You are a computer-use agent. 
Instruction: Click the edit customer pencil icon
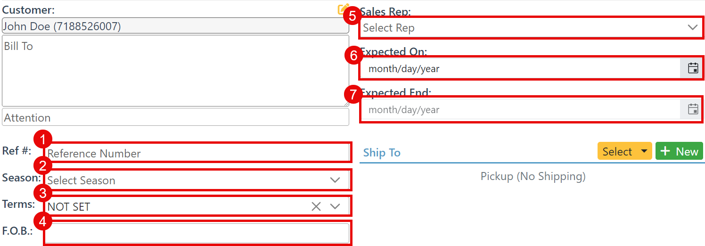(343, 10)
